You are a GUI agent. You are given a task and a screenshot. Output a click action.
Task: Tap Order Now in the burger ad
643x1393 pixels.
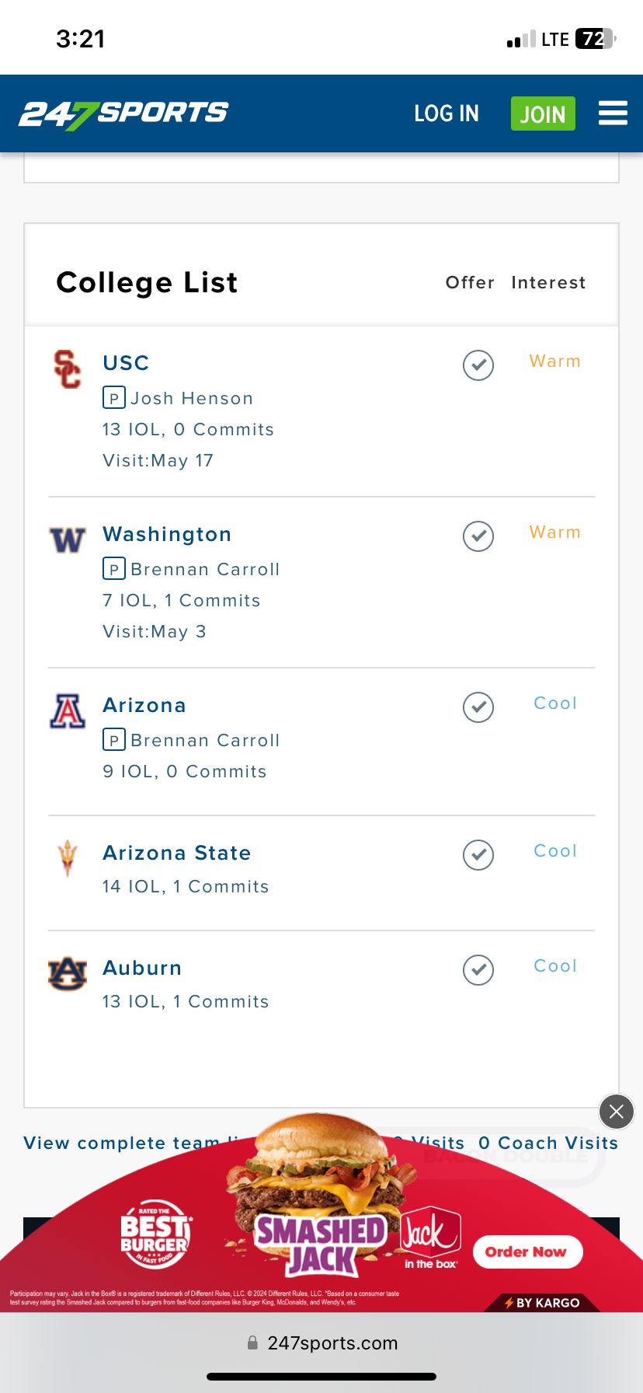pos(527,1252)
